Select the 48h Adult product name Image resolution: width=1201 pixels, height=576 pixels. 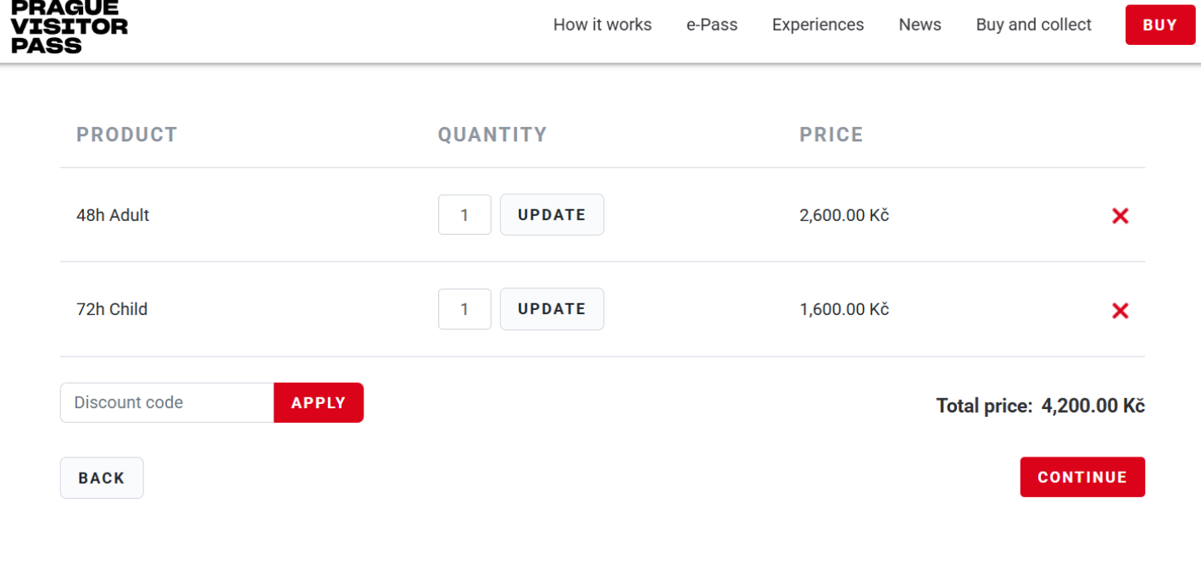(x=113, y=215)
